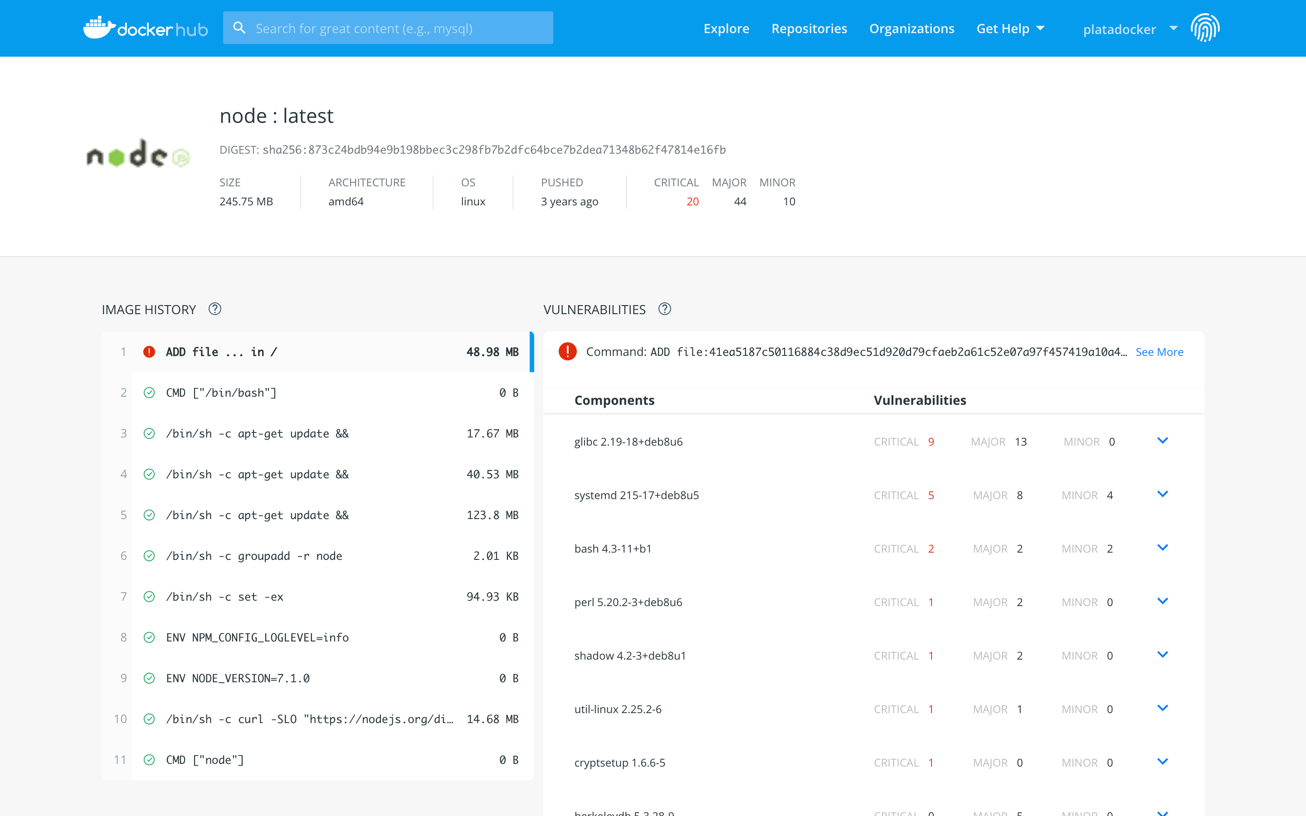Open Repositories in top navigation
This screenshot has width=1306, height=816.
pos(809,29)
